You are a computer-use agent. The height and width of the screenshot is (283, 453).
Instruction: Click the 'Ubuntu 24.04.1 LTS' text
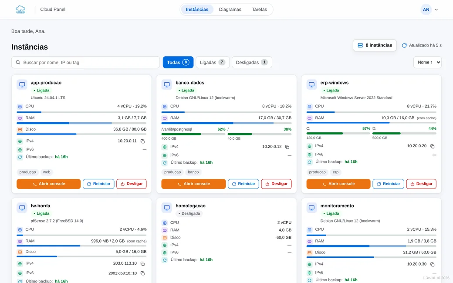coord(48,98)
